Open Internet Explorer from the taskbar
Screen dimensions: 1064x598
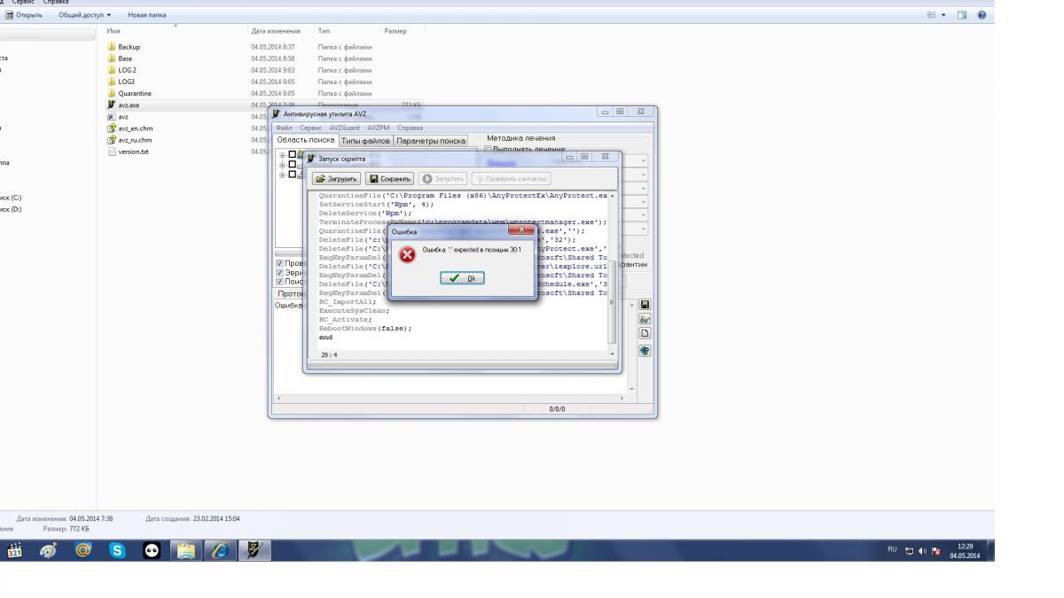pyautogui.click(x=220, y=550)
